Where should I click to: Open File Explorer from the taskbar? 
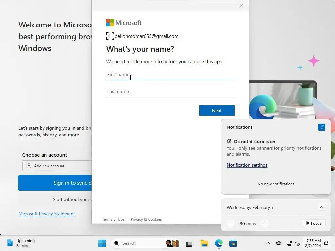[204, 243]
